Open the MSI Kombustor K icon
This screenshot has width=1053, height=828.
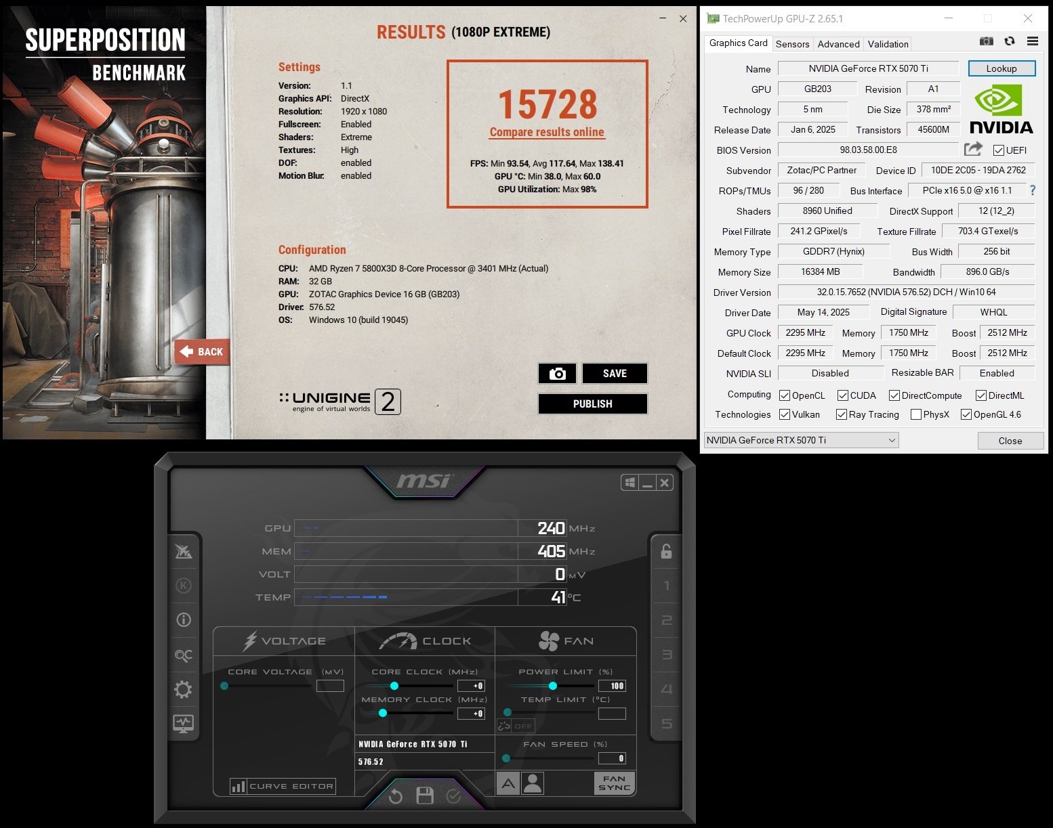tap(184, 586)
